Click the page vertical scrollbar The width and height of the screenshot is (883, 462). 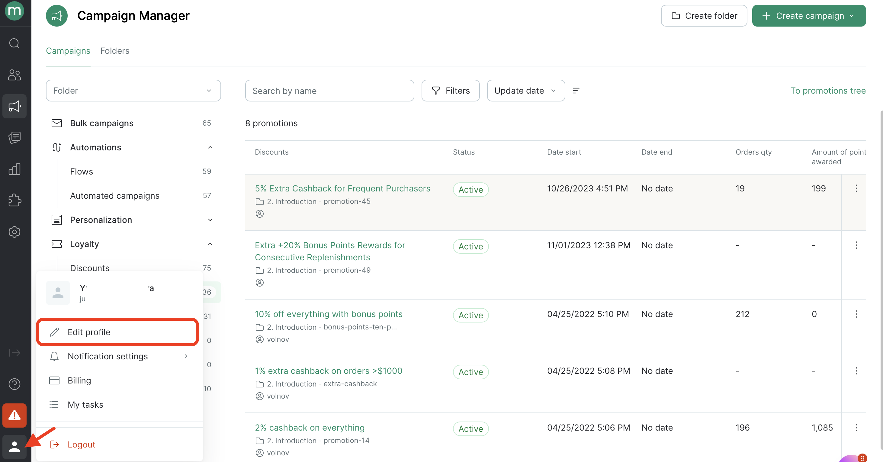pos(881,280)
